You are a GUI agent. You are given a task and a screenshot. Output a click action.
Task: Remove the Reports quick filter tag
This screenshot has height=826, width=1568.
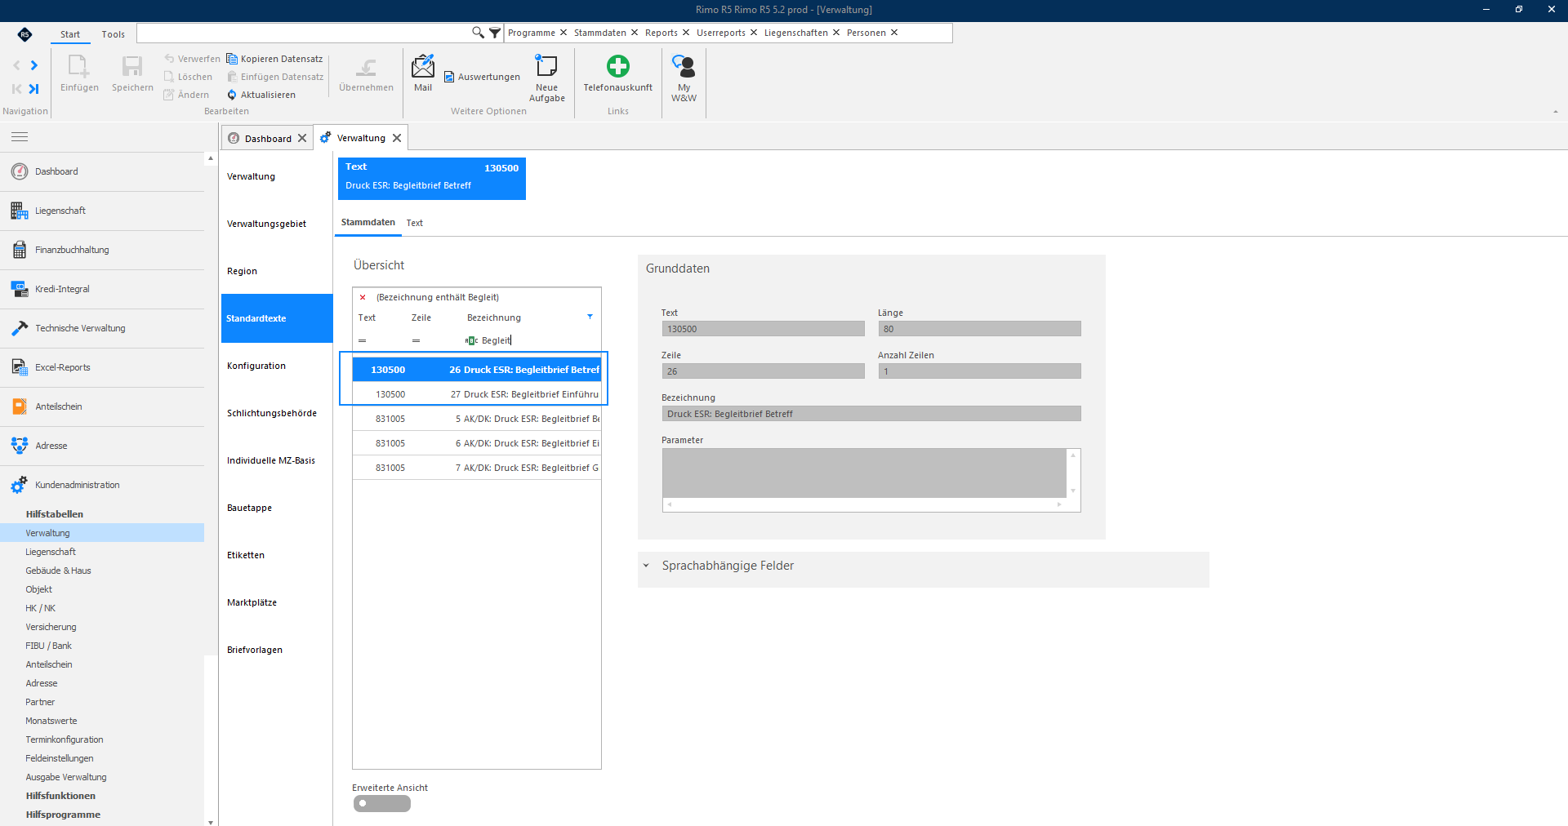pos(686,33)
